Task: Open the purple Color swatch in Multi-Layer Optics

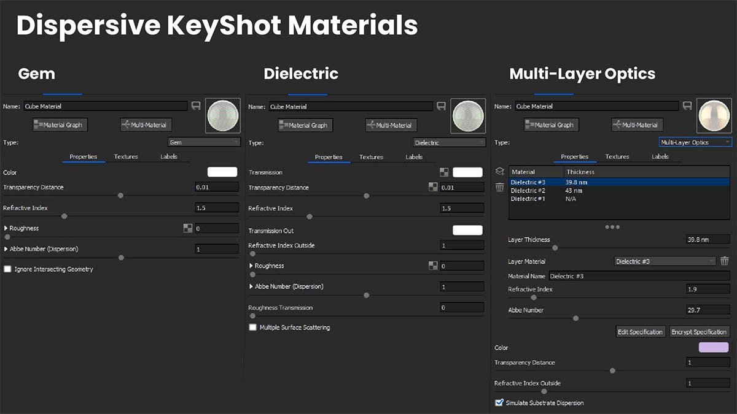Action: point(713,347)
